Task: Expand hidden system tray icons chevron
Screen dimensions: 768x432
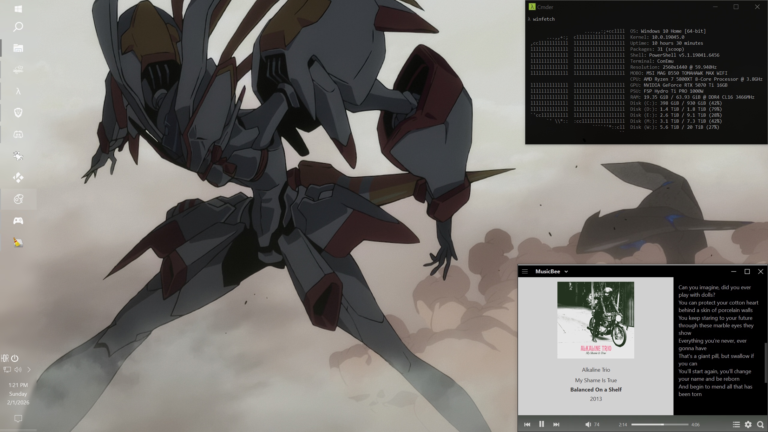Action: point(29,370)
